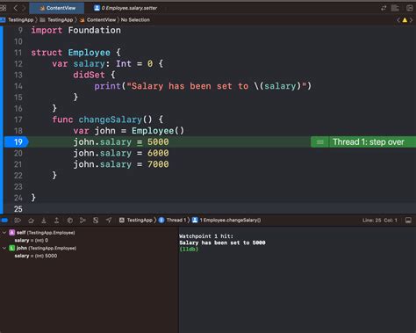Click the 'john.salary = 6000' line
The image size is (416, 333).
click(121, 153)
